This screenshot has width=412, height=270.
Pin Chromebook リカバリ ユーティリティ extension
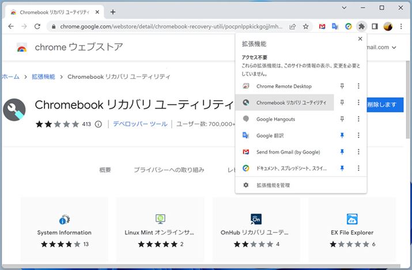click(342, 102)
